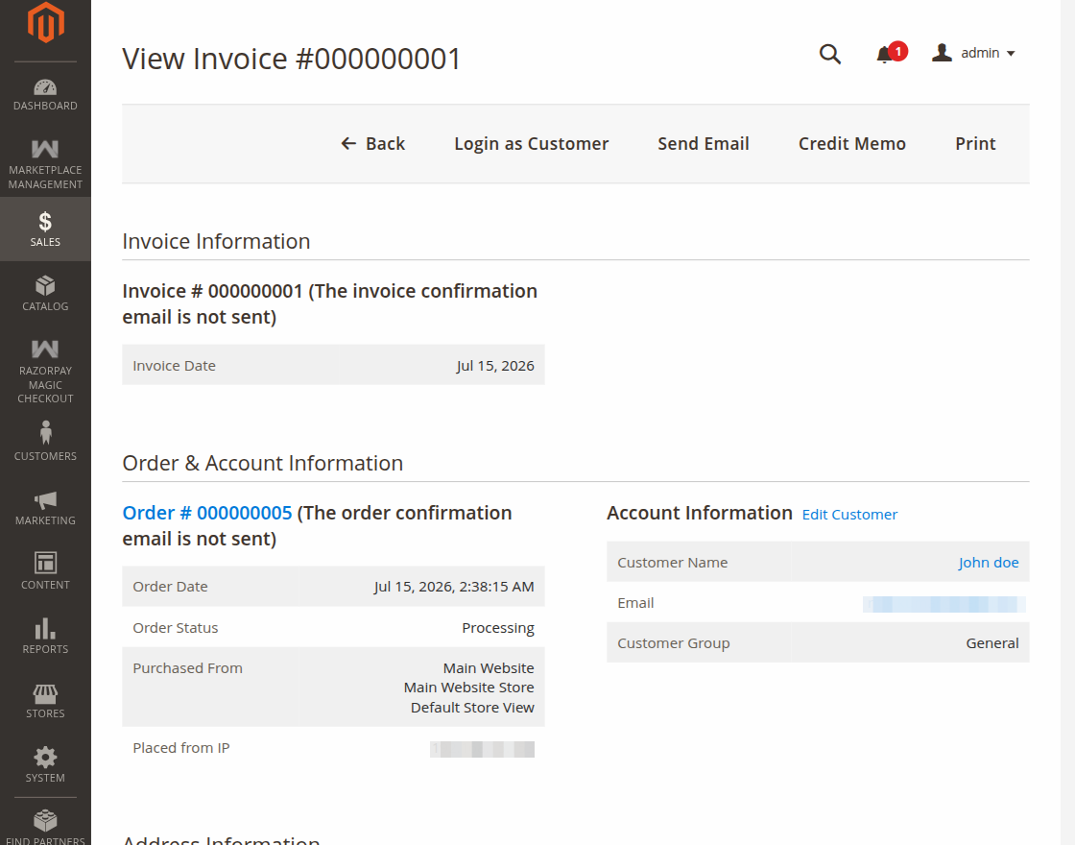Open the Customers menu
The height and width of the screenshot is (845, 1075).
click(45, 443)
